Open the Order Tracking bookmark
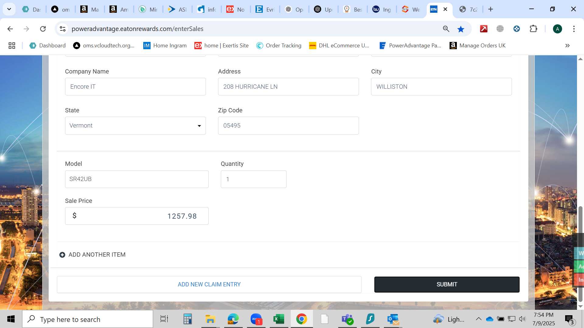This screenshot has width=584, height=328. [279, 46]
